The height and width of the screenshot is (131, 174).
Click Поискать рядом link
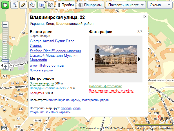(41, 71)
